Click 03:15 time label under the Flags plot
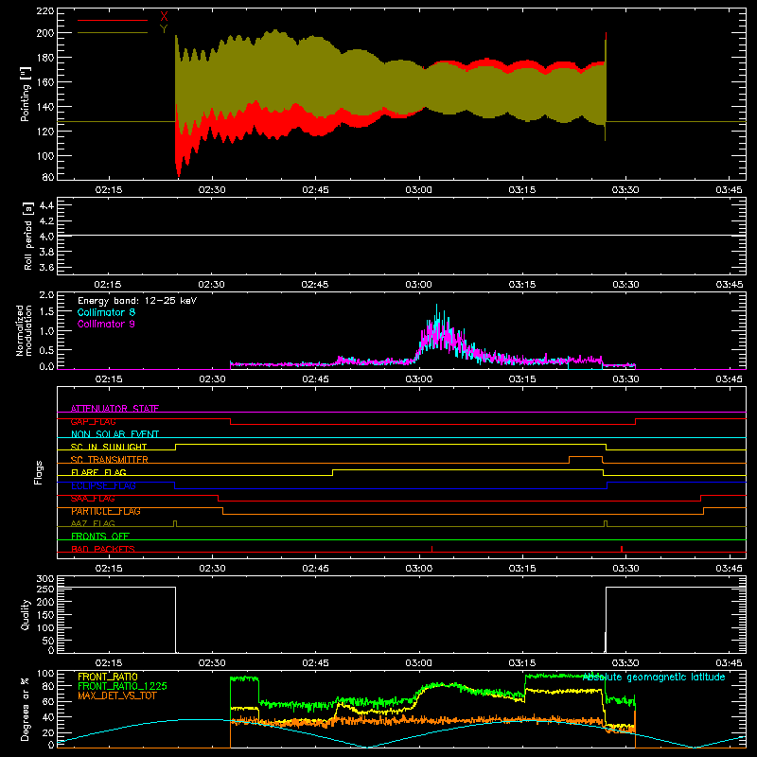Image resolution: width=757 pixels, height=757 pixels. [x=522, y=569]
